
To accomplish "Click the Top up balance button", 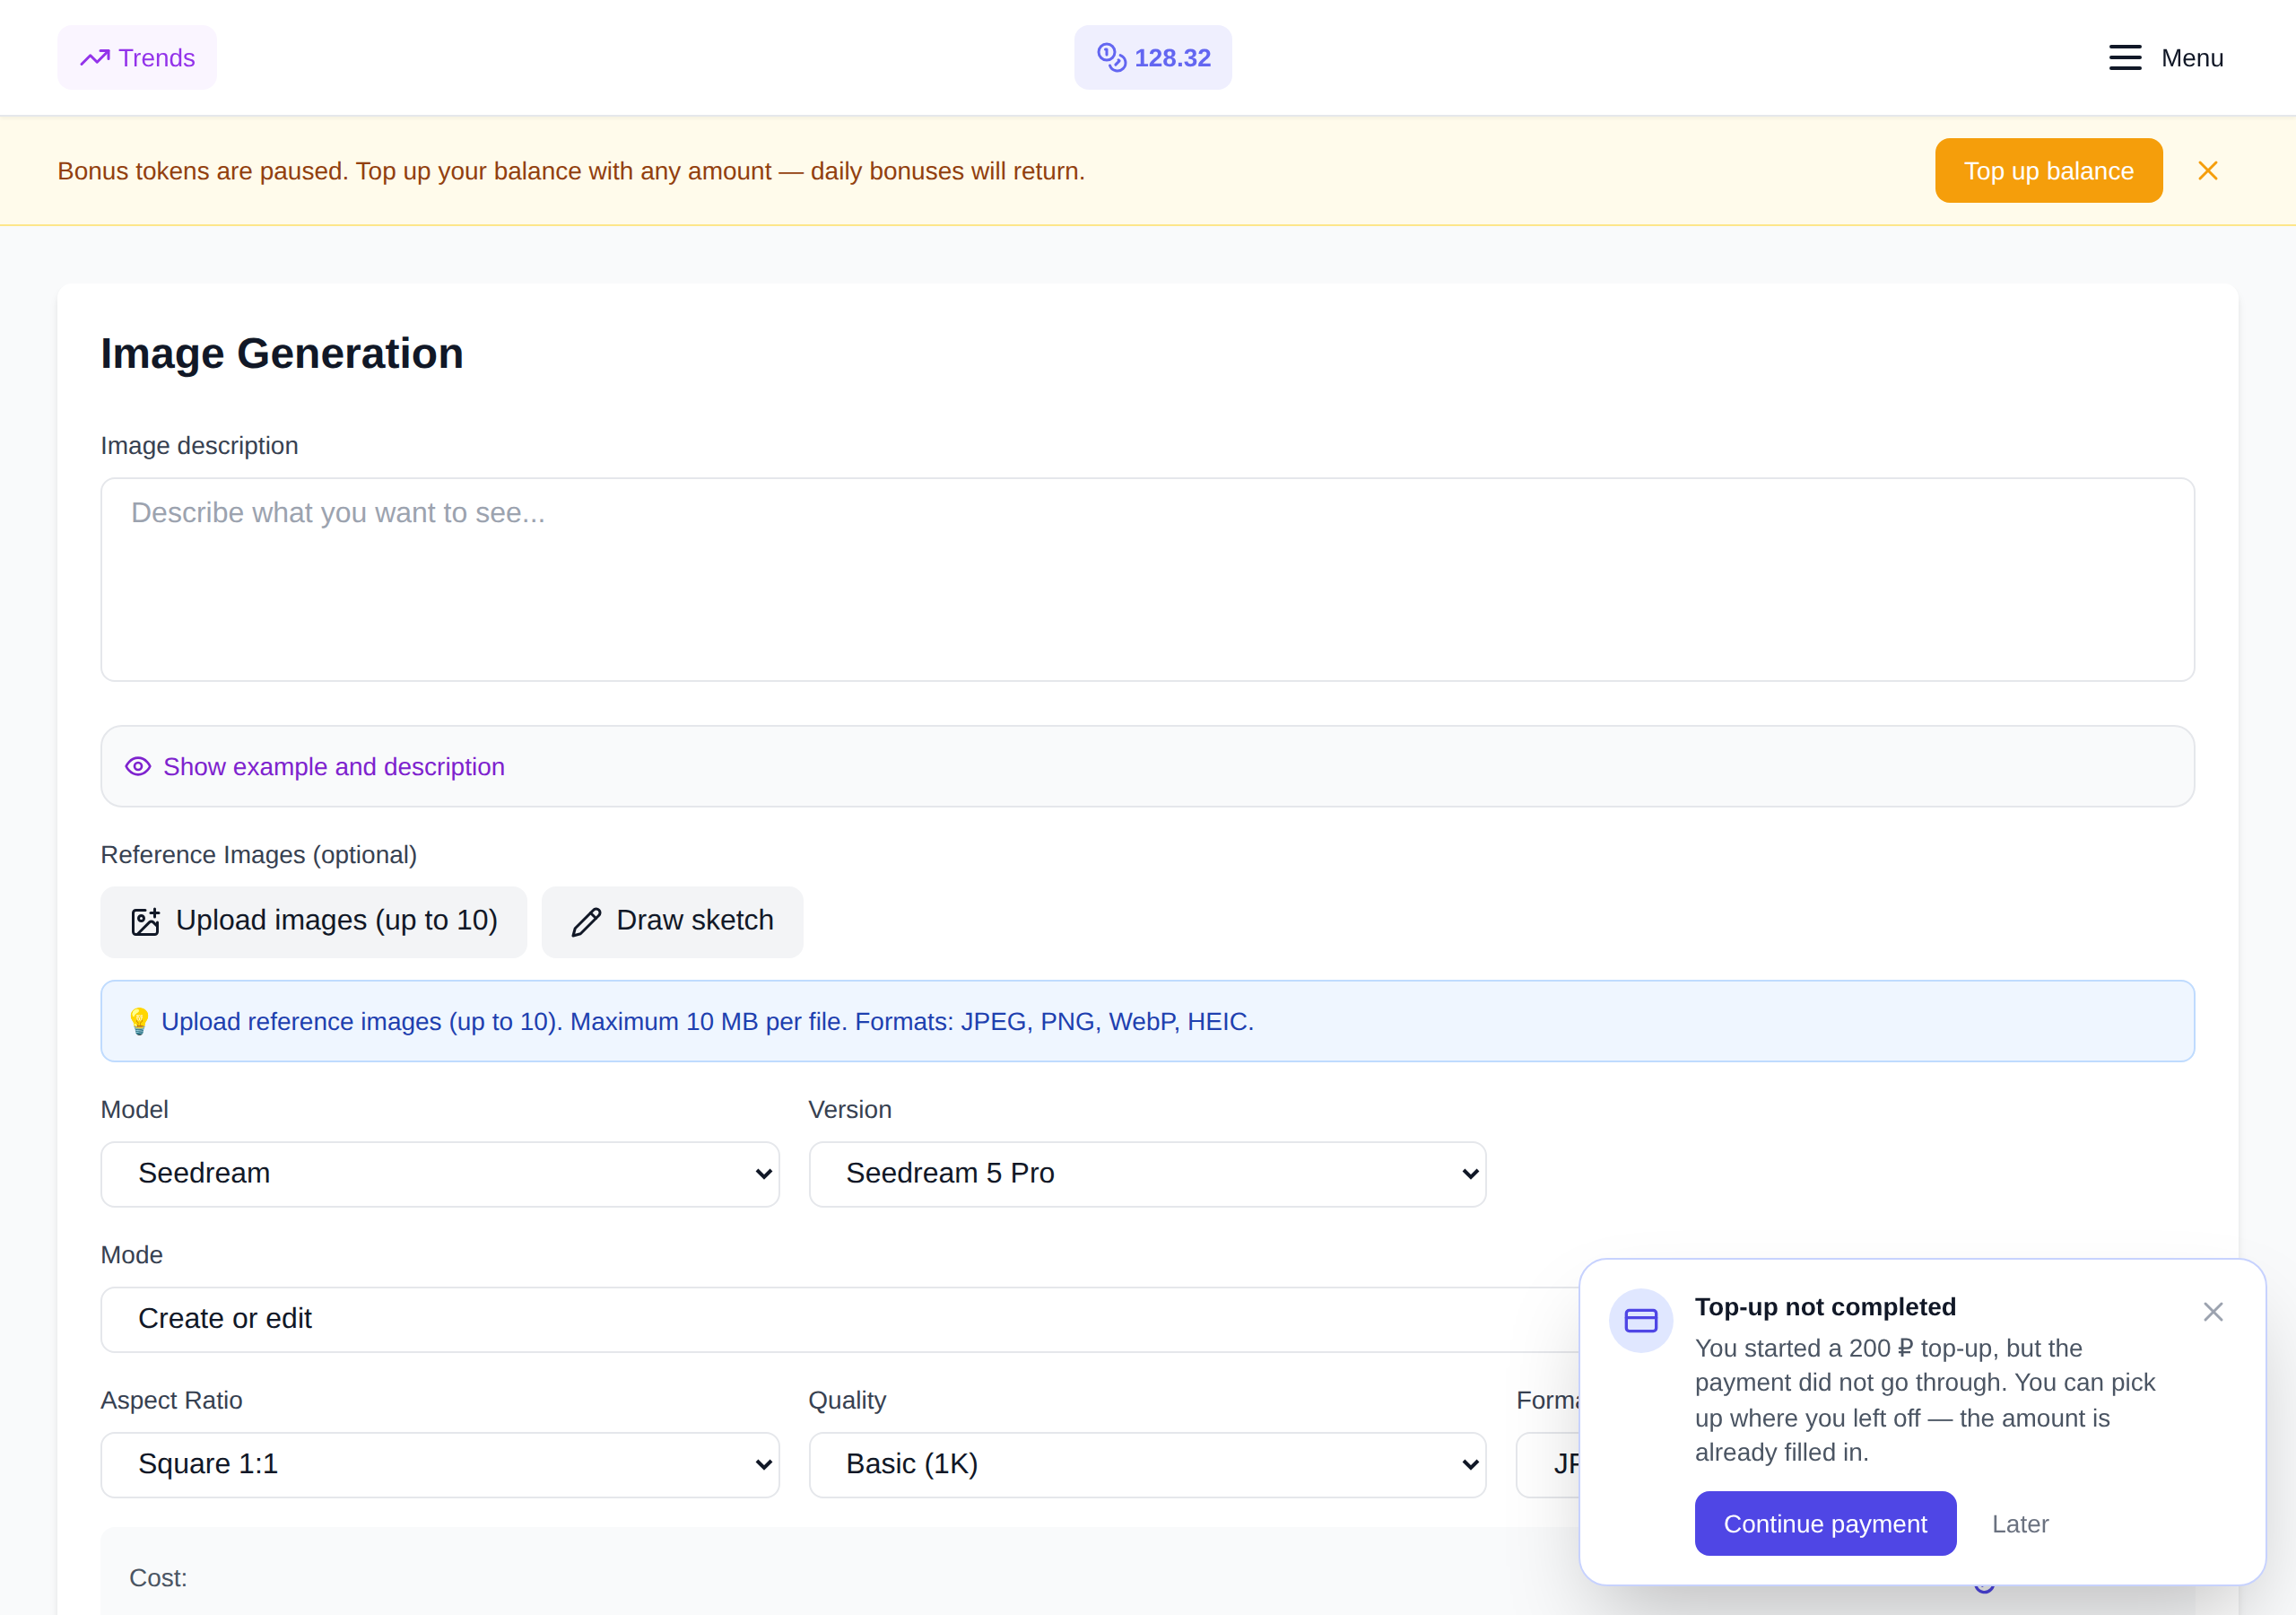I will click(2048, 171).
